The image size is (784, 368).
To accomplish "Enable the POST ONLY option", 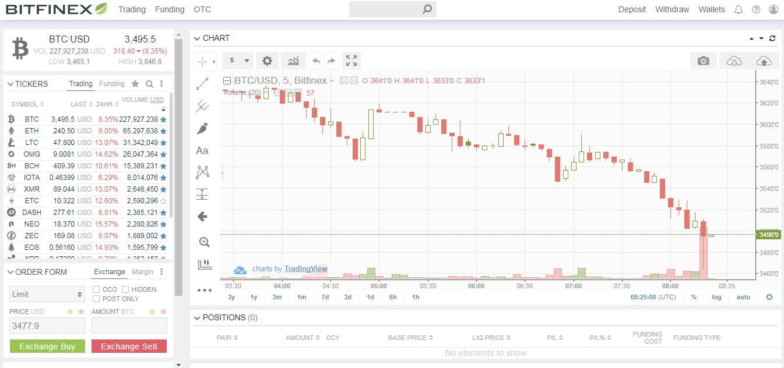I will 96,299.
